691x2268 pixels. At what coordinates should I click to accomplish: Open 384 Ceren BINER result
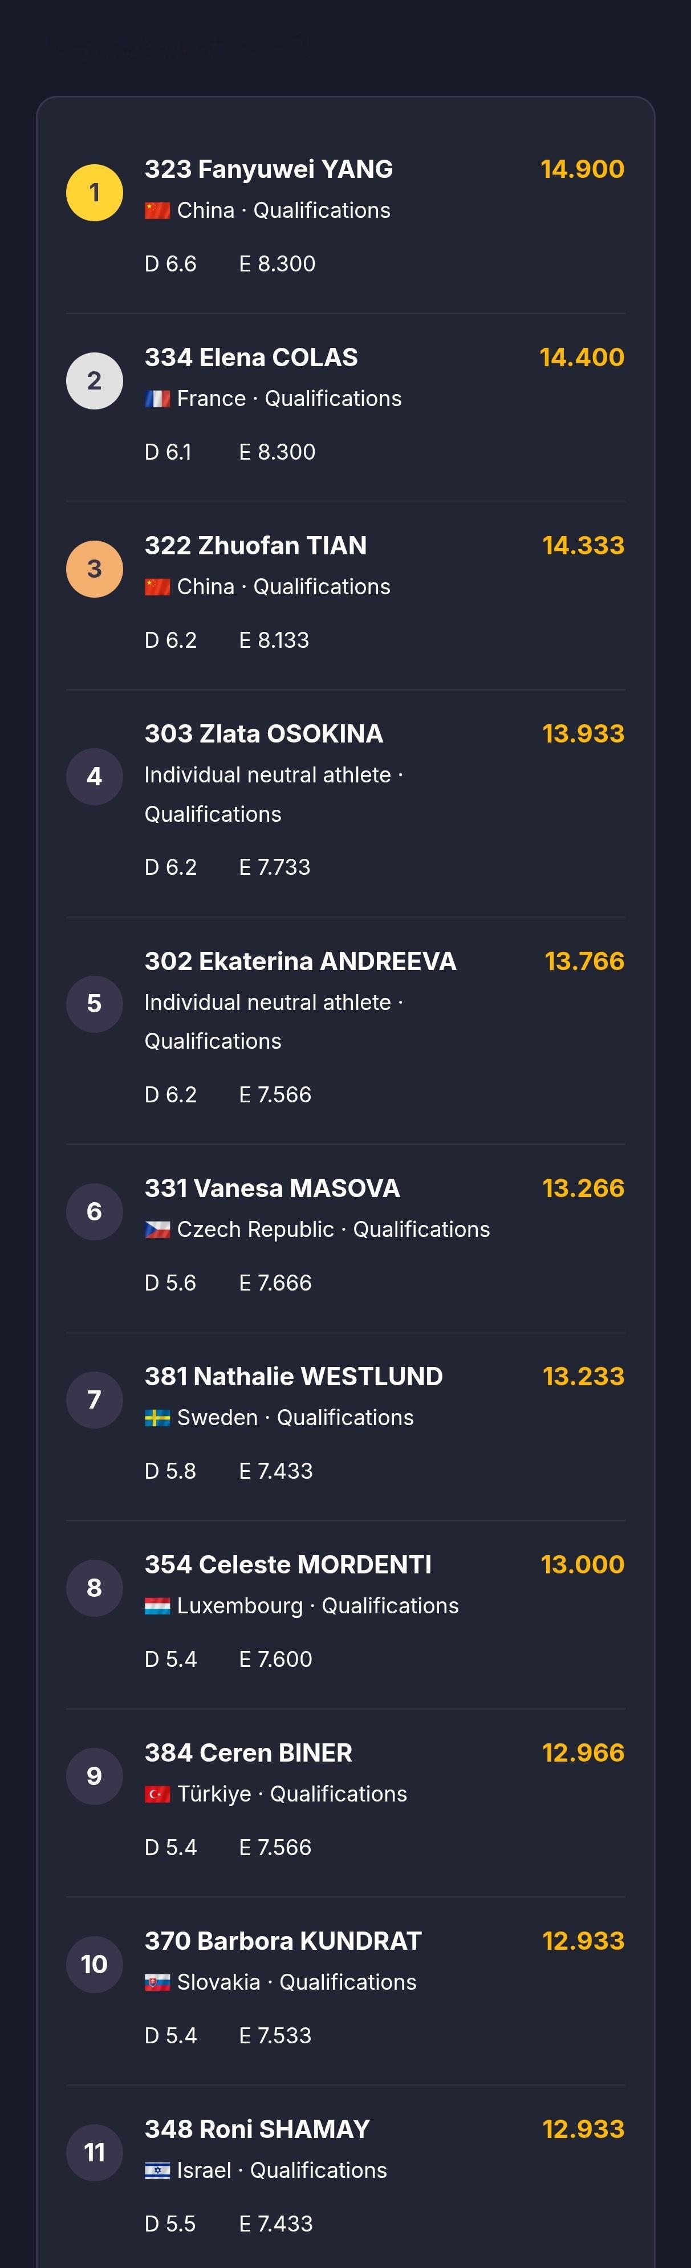[248, 1753]
